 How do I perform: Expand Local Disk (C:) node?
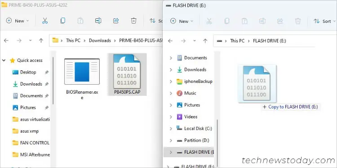click(x=171, y=129)
